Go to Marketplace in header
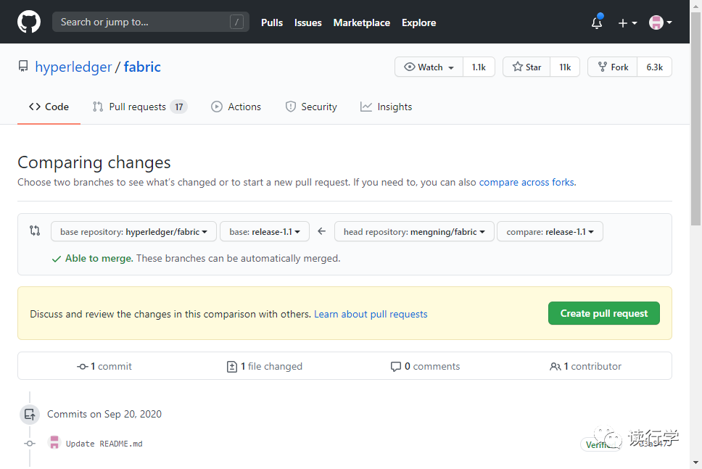 (362, 22)
